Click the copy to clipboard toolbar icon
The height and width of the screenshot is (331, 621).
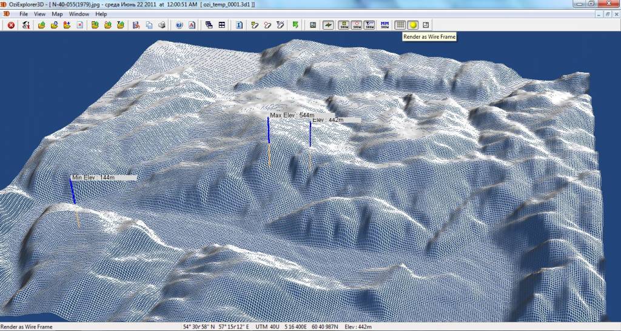pos(149,25)
